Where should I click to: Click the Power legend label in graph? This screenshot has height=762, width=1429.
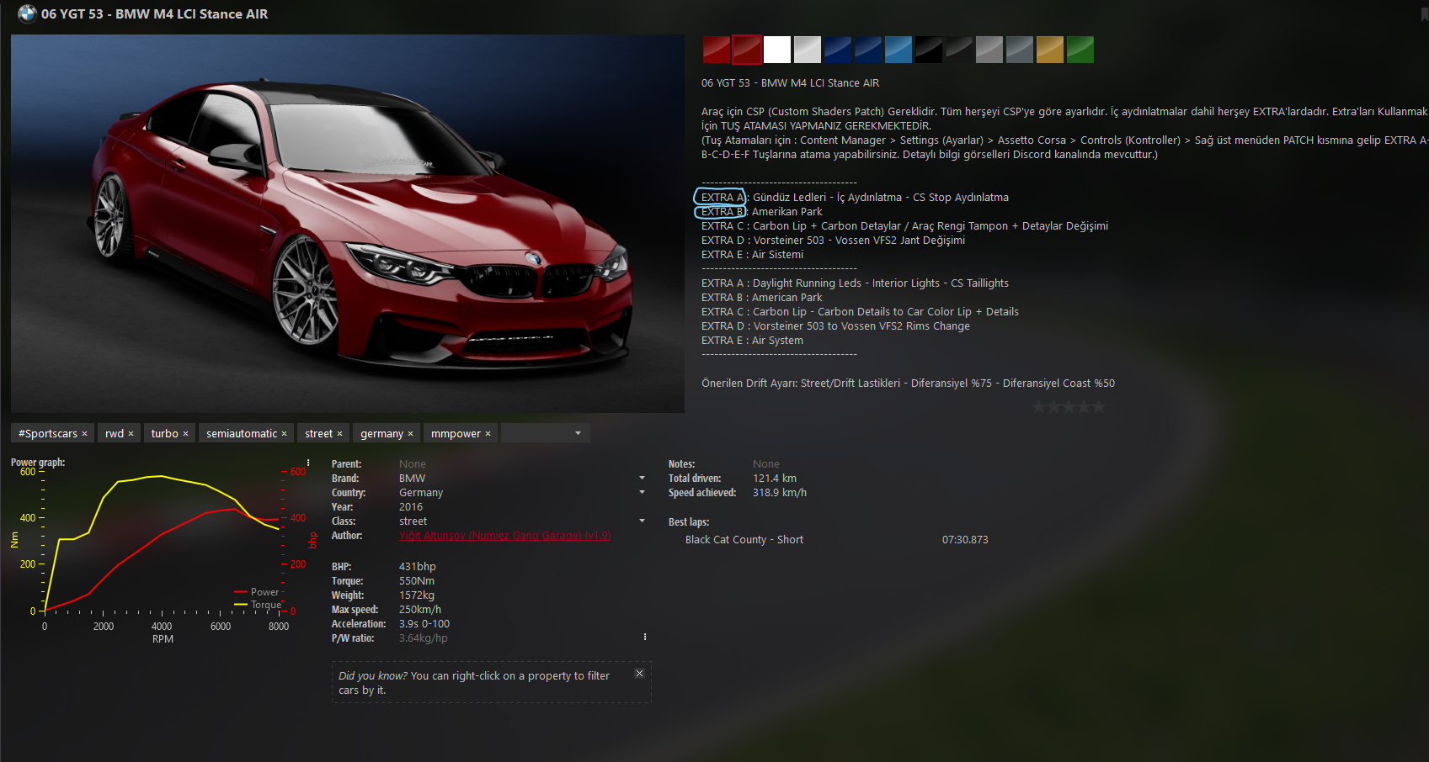264,592
